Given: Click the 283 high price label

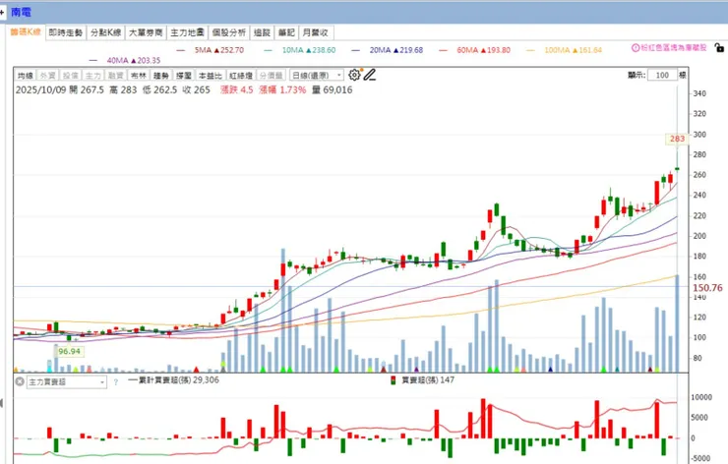Looking at the screenshot, I should pos(677,139).
